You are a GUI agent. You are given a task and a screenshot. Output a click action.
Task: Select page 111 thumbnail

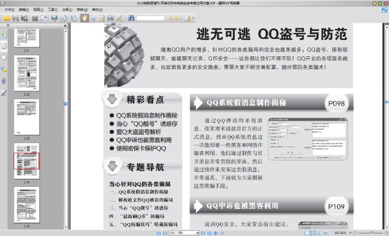pyautogui.click(x=27, y=38)
